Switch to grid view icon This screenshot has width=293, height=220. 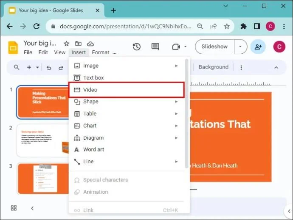coord(14,208)
